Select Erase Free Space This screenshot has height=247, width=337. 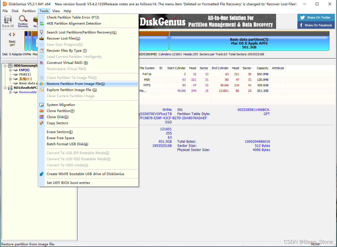coord(88,138)
